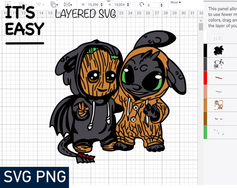Select the pink mouth layer thumbnail
The image size is (237, 188).
click(218, 91)
